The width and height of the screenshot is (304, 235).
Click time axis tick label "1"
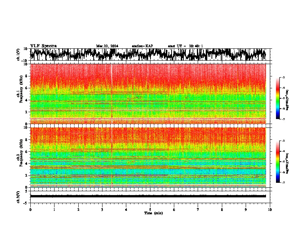pyautogui.click(x=54, y=210)
